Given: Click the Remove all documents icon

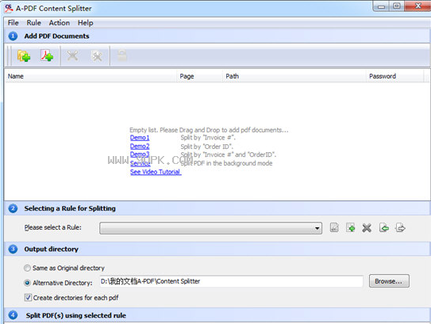Looking at the screenshot, I should 97,56.
